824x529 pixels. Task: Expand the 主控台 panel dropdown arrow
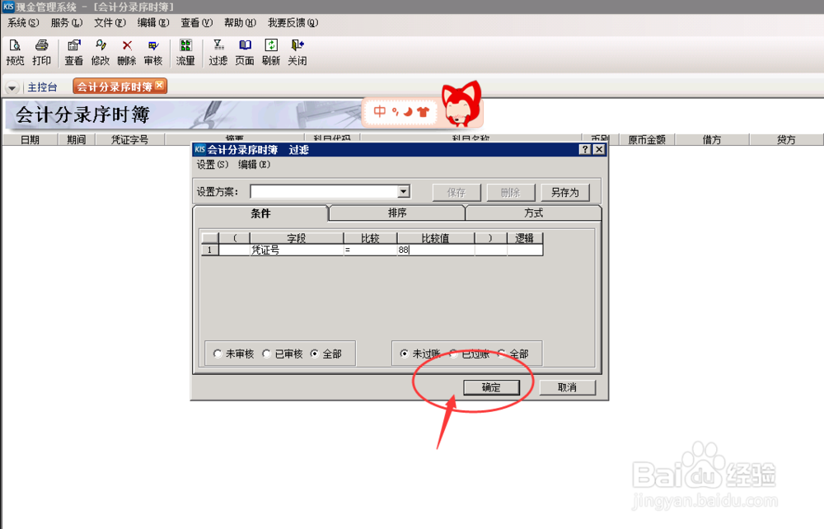[12, 86]
